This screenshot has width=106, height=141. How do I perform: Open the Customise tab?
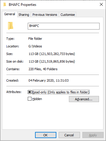tap(68, 15)
